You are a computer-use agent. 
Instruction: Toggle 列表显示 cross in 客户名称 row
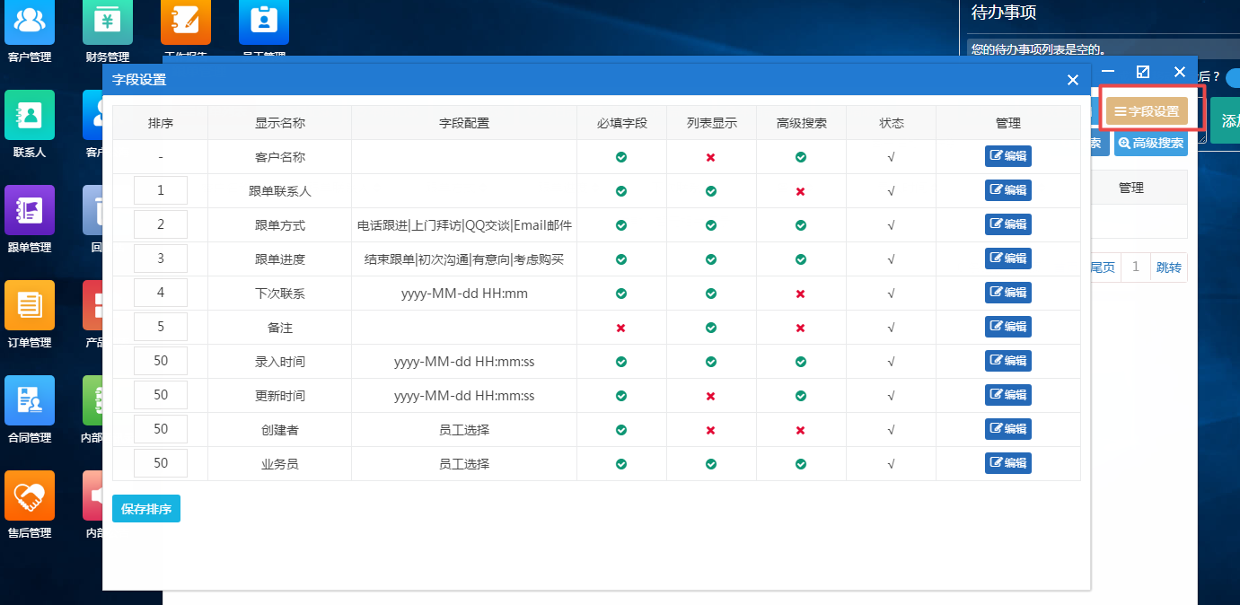click(711, 157)
